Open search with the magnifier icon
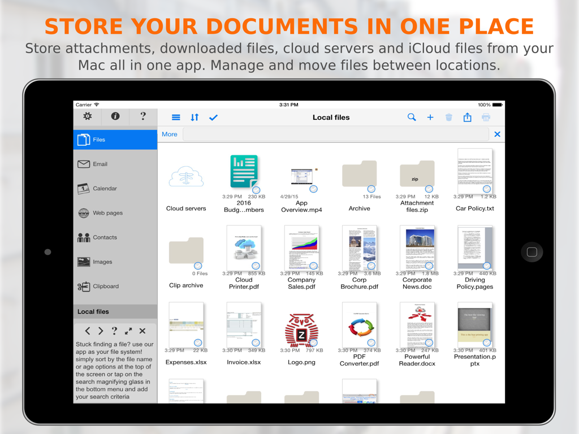This screenshot has width=579, height=434. tap(412, 117)
